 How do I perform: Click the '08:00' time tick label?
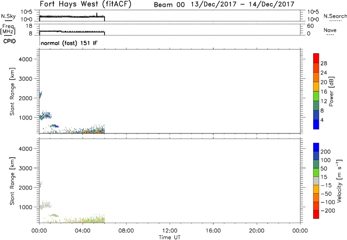[126, 231]
